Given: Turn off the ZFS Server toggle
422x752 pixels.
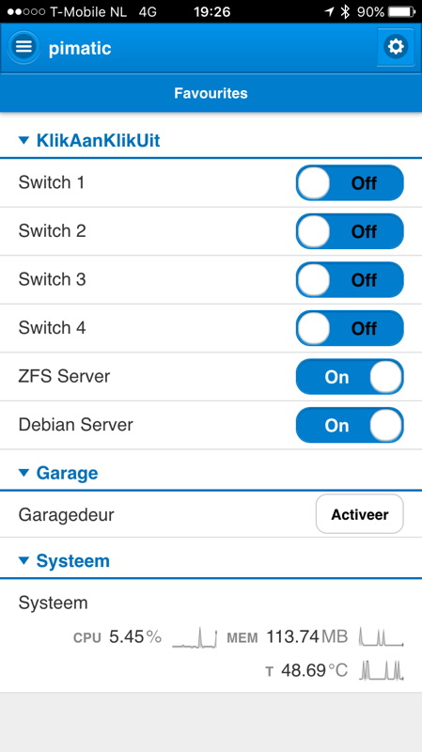Looking at the screenshot, I should click(x=350, y=377).
